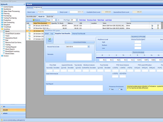Go to Next Page link
Image resolution: width=163 pixels, height=122 pixels.
click(x=101, y=20)
